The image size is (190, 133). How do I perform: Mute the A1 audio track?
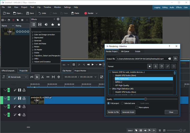click(20, 107)
